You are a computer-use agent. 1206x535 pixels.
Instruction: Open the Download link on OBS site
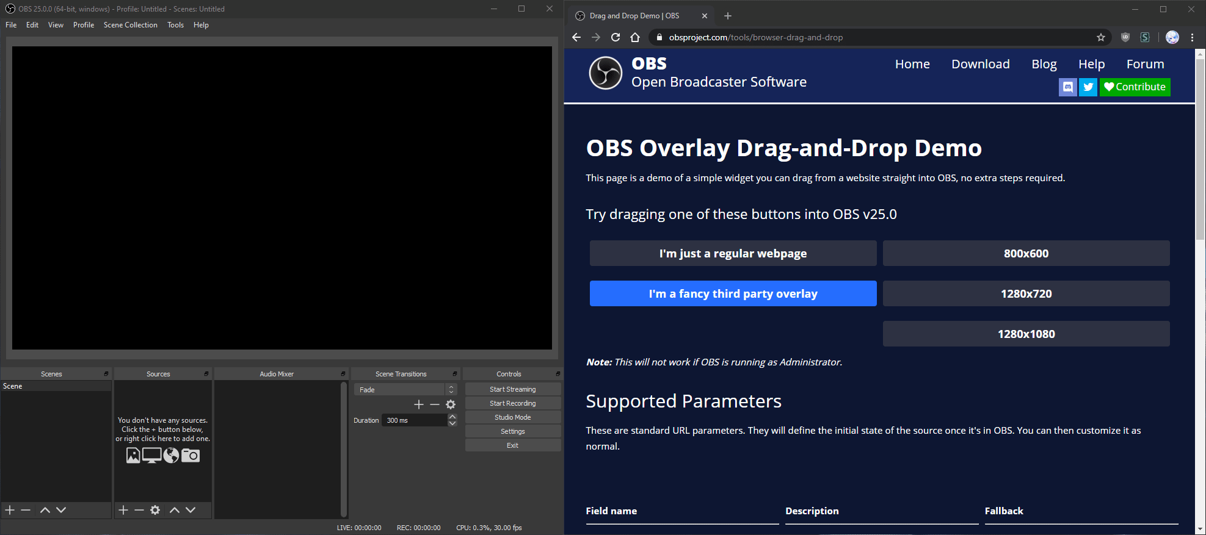click(x=981, y=64)
